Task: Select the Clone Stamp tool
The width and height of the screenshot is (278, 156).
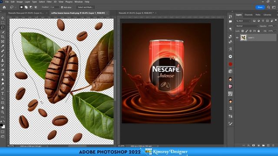Action: pos(3,60)
